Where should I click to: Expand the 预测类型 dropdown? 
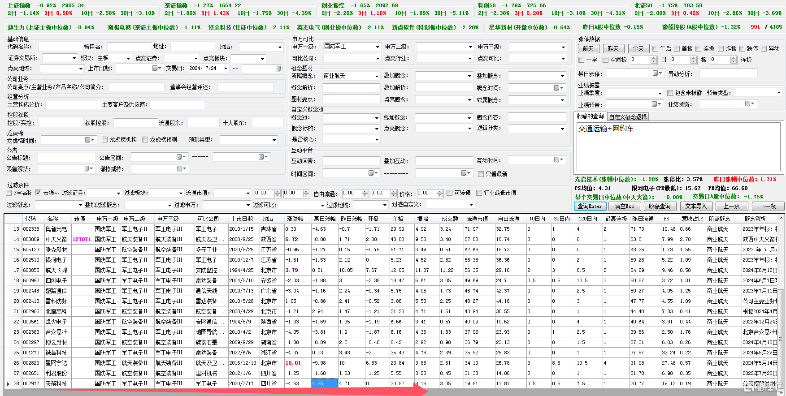(274, 140)
